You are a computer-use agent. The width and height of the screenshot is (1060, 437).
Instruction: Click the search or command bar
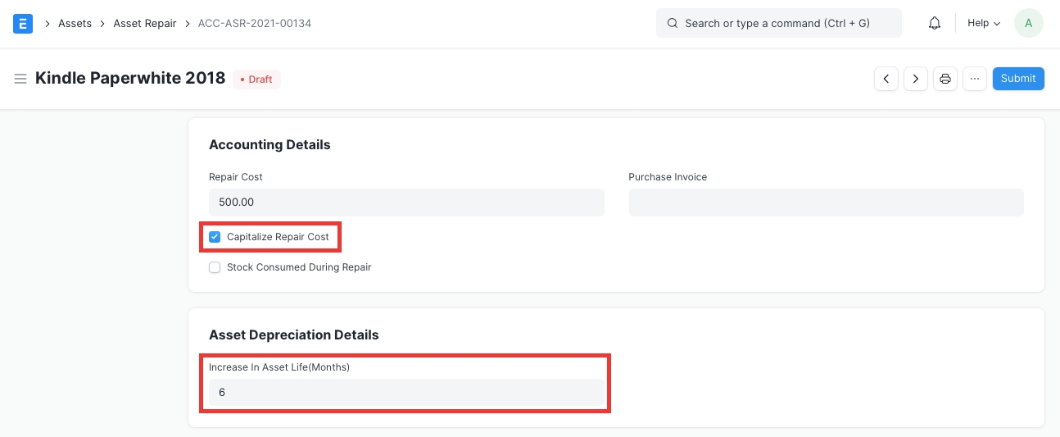click(x=778, y=24)
